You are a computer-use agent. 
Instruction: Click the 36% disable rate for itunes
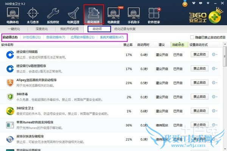(x=129, y=125)
